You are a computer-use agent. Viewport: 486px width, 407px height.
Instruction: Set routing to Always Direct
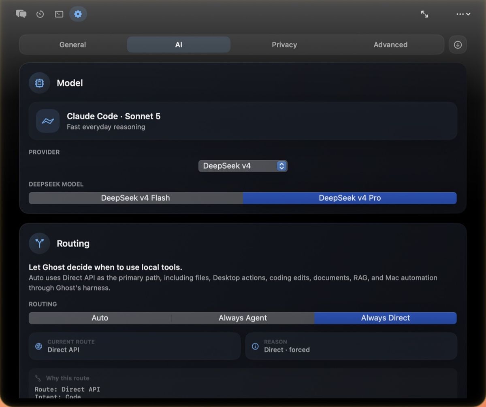[x=386, y=318]
